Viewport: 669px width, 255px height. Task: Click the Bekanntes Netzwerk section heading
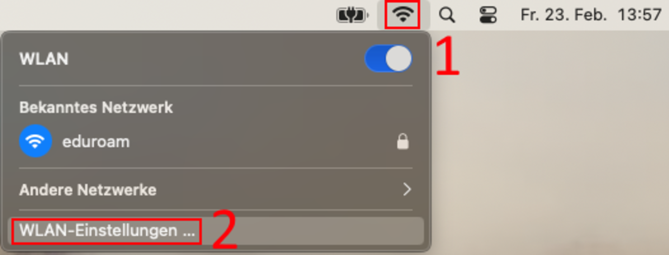(96, 108)
